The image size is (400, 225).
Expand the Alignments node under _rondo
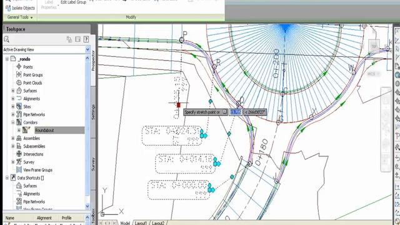click(12, 99)
